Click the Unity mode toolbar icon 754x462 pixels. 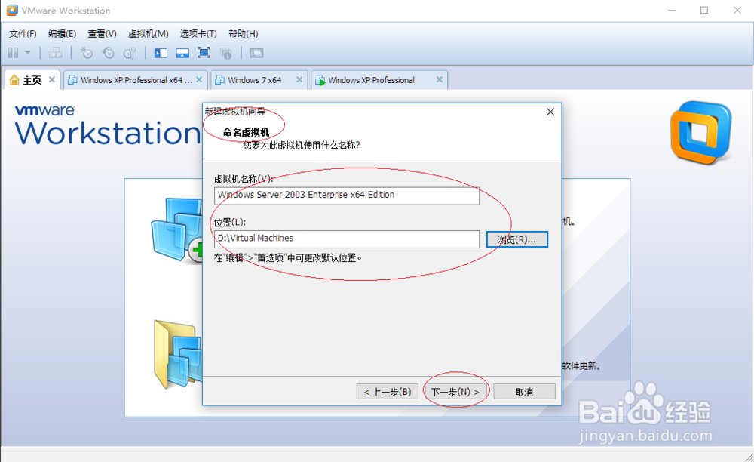point(225,53)
